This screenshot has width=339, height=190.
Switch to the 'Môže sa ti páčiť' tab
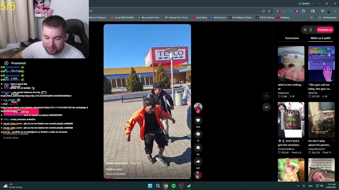(320, 38)
